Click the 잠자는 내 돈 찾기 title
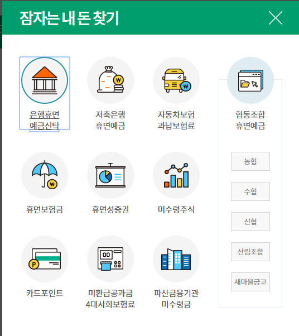The image size is (299, 336). pyautogui.click(x=69, y=18)
